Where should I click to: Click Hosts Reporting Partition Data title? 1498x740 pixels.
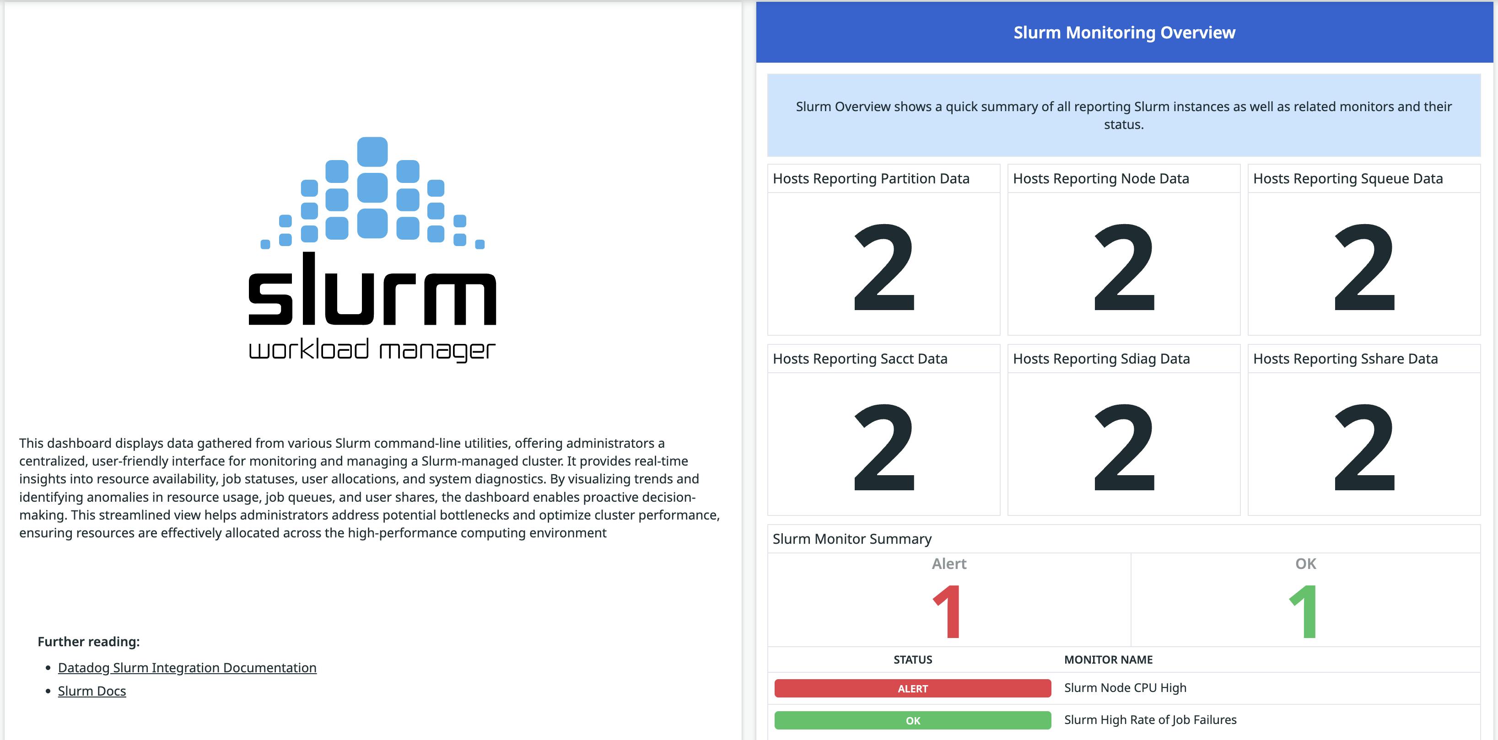pyautogui.click(x=871, y=178)
